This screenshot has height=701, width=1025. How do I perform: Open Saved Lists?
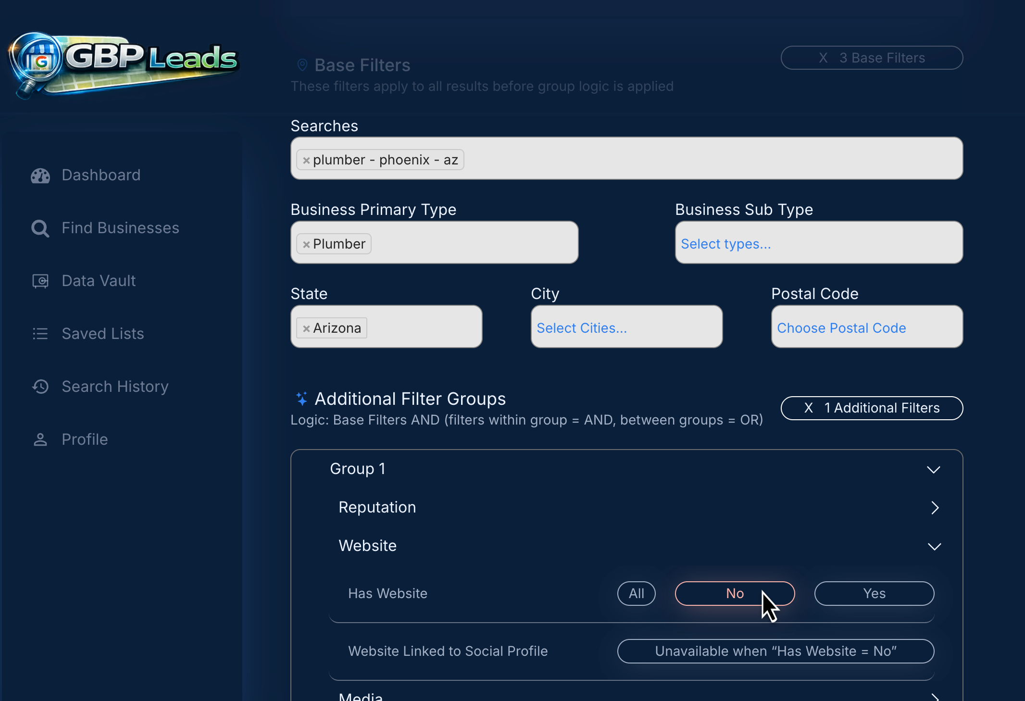(103, 334)
